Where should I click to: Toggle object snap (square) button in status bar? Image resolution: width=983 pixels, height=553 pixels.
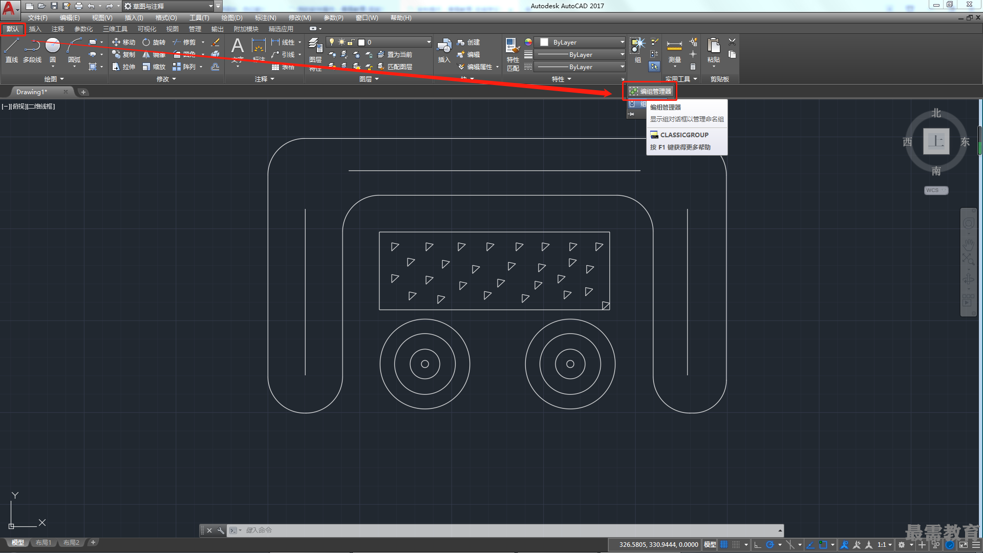point(823,545)
